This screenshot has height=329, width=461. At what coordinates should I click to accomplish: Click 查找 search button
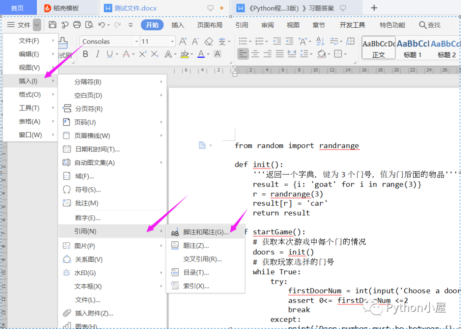(430, 25)
